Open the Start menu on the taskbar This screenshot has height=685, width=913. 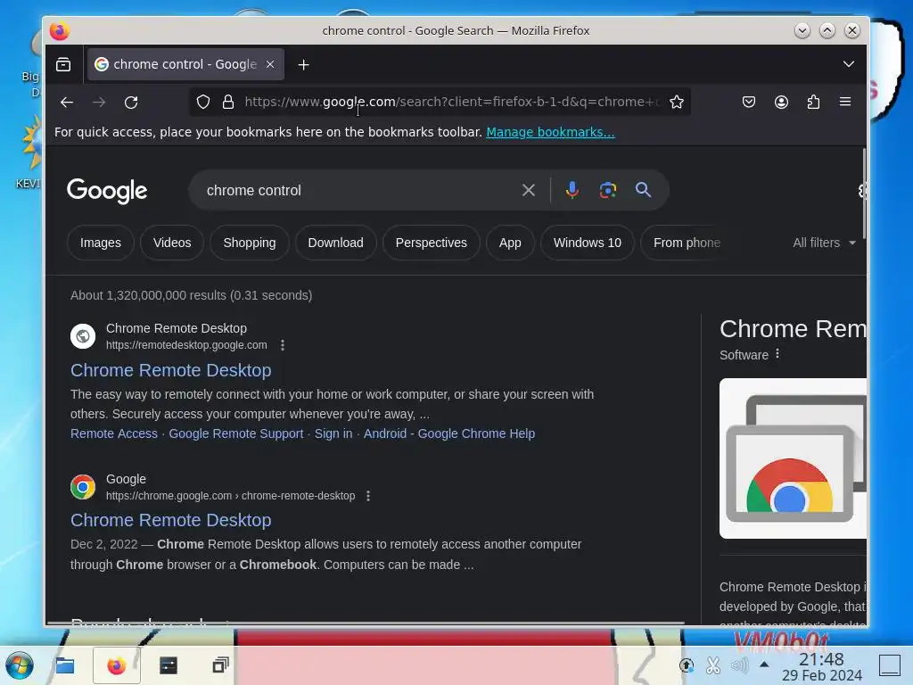coord(20,665)
